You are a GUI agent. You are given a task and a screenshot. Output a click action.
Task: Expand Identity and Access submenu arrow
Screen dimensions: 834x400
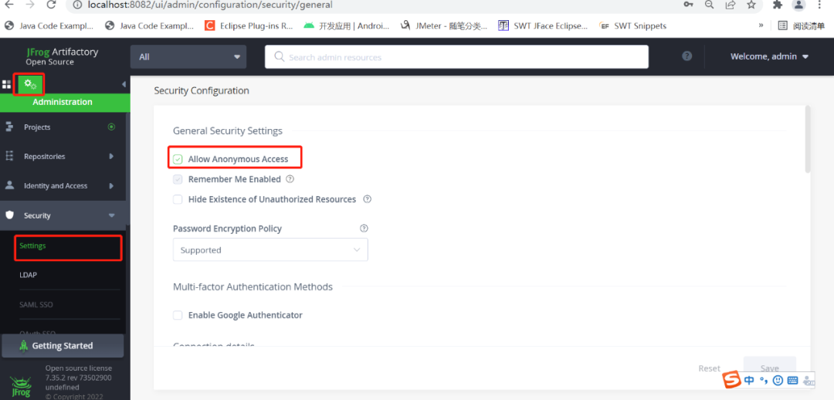(111, 185)
